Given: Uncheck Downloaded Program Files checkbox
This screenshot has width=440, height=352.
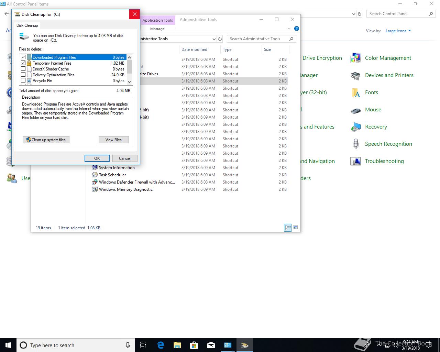Looking at the screenshot, I should pyautogui.click(x=23, y=57).
